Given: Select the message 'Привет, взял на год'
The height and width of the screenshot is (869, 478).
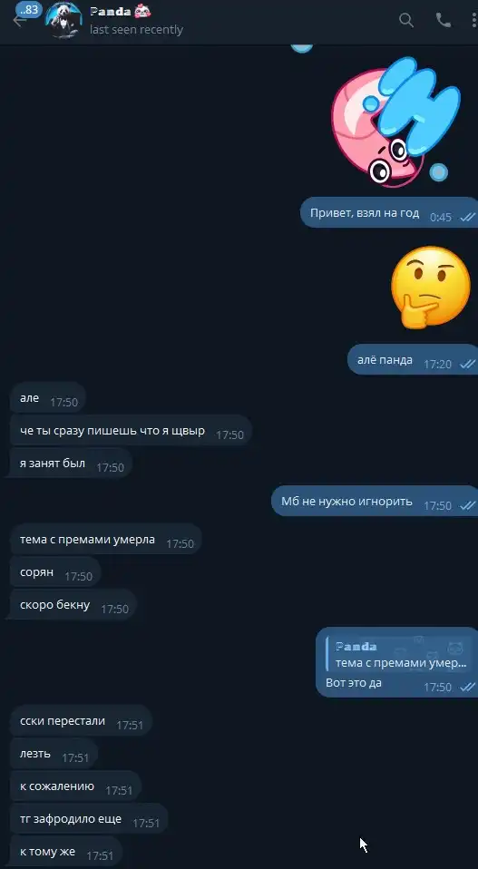Looking at the screenshot, I should pos(390,213).
